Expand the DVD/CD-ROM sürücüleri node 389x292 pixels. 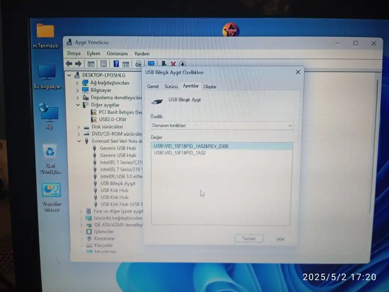click(79, 134)
